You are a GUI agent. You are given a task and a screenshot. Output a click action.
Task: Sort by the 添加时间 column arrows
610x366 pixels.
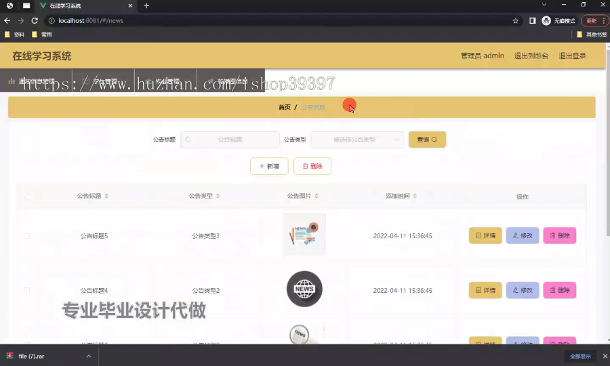pos(415,196)
